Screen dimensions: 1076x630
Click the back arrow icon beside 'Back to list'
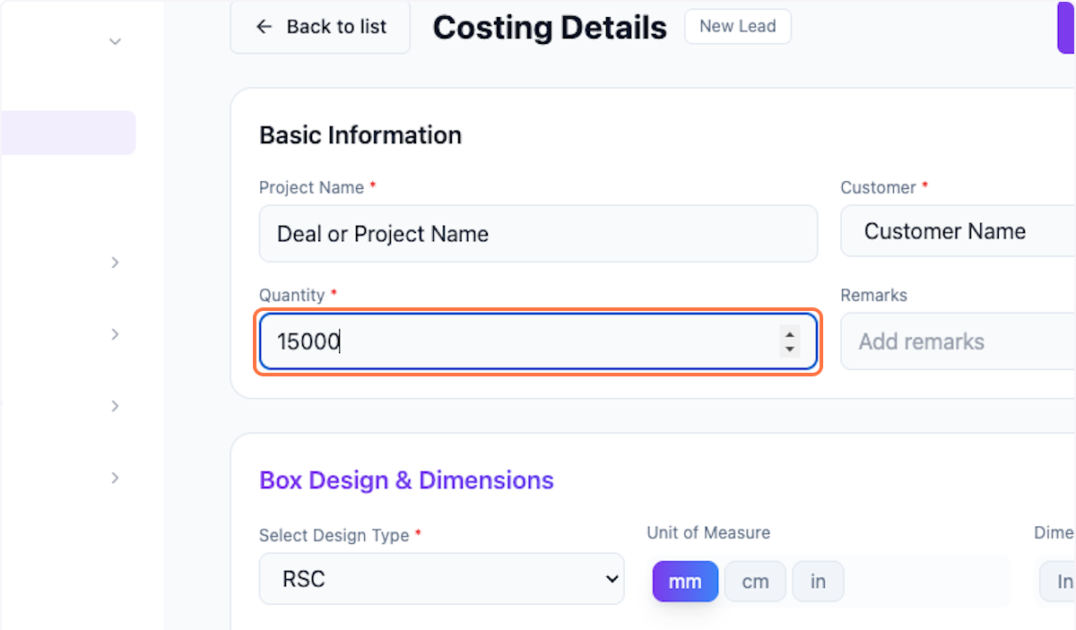pyautogui.click(x=263, y=27)
